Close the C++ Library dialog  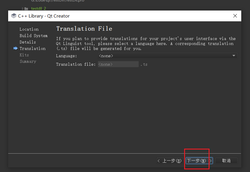[235, 16]
